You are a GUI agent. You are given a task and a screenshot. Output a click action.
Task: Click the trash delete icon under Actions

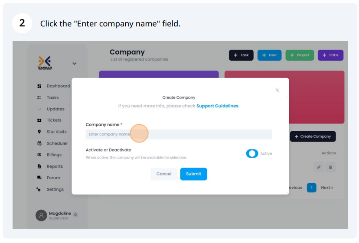330,167
